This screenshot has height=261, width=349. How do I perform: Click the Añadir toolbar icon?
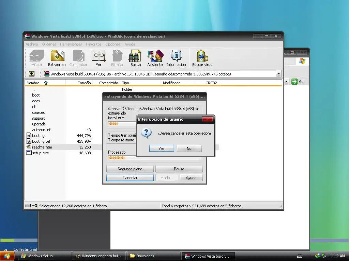tap(37, 55)
